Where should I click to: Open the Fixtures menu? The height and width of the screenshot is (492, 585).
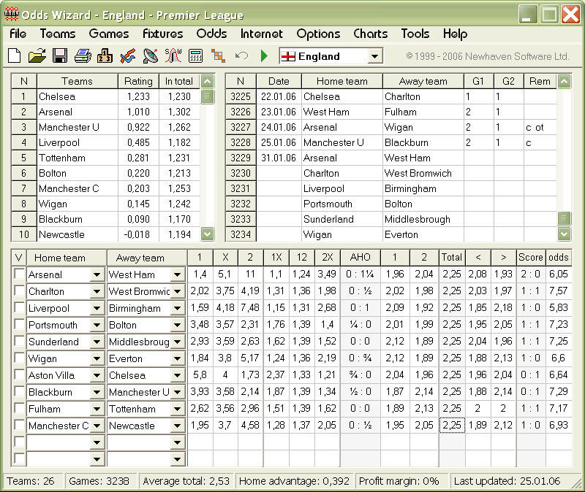[x=162, y=34]
